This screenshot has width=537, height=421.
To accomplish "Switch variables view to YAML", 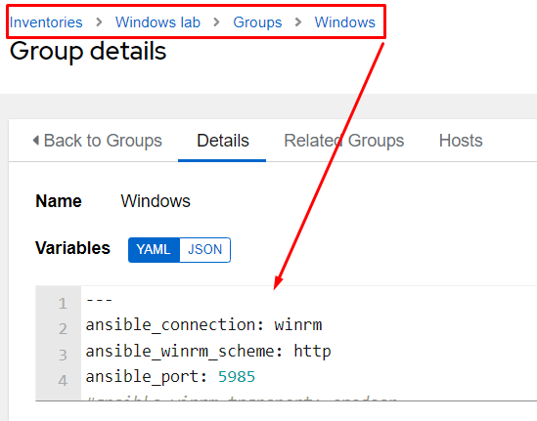I will 154,250.
